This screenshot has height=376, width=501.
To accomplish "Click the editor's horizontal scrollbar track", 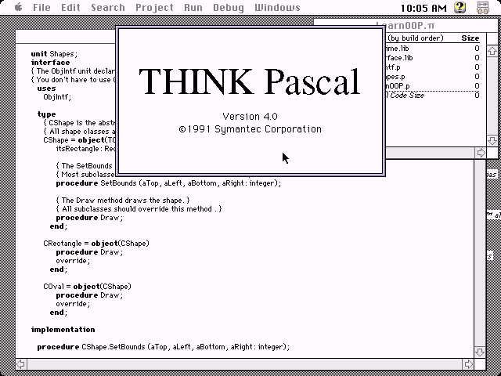I will click(x=245, y=363).
